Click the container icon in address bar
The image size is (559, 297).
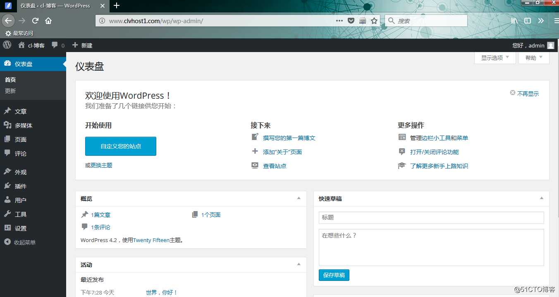click(363, 21)
